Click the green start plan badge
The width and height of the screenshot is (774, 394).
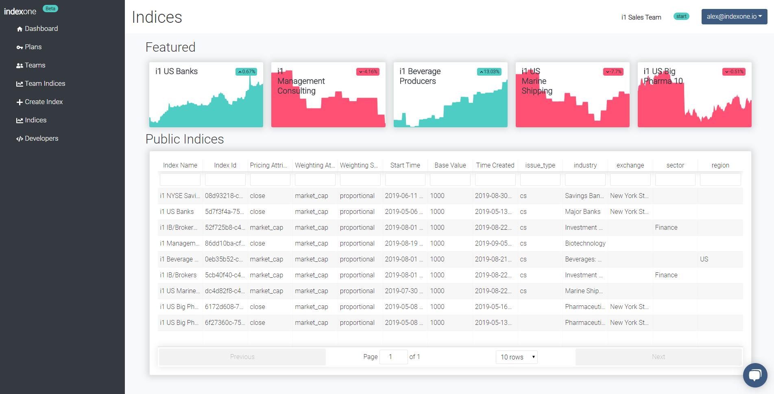coord(681,17)
